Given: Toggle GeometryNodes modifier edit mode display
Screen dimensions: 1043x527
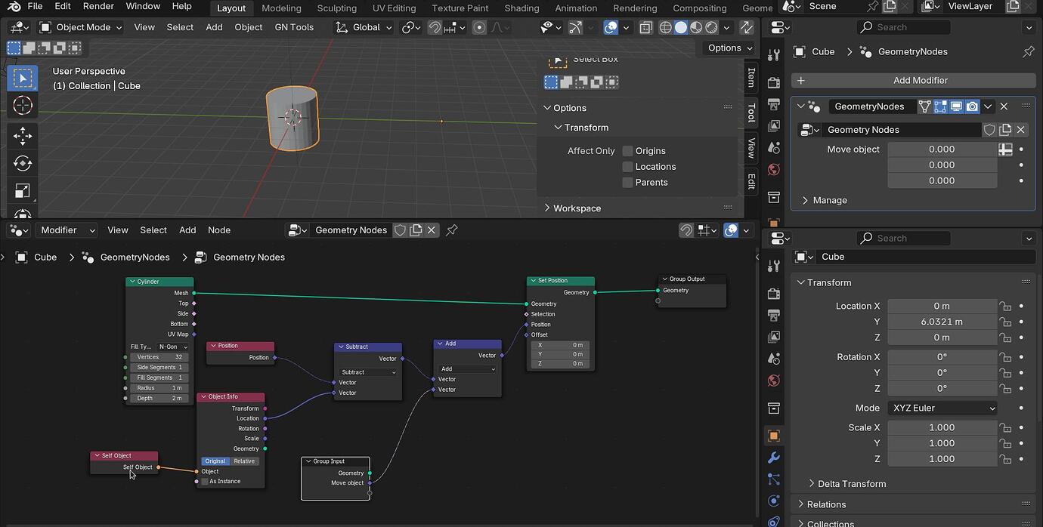Looking at the screenshot, I should pos(940,106).
